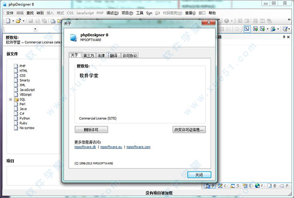Switch to the 法律 tab
The width and height of the screenshot is (294, 198).
[101, 55]
